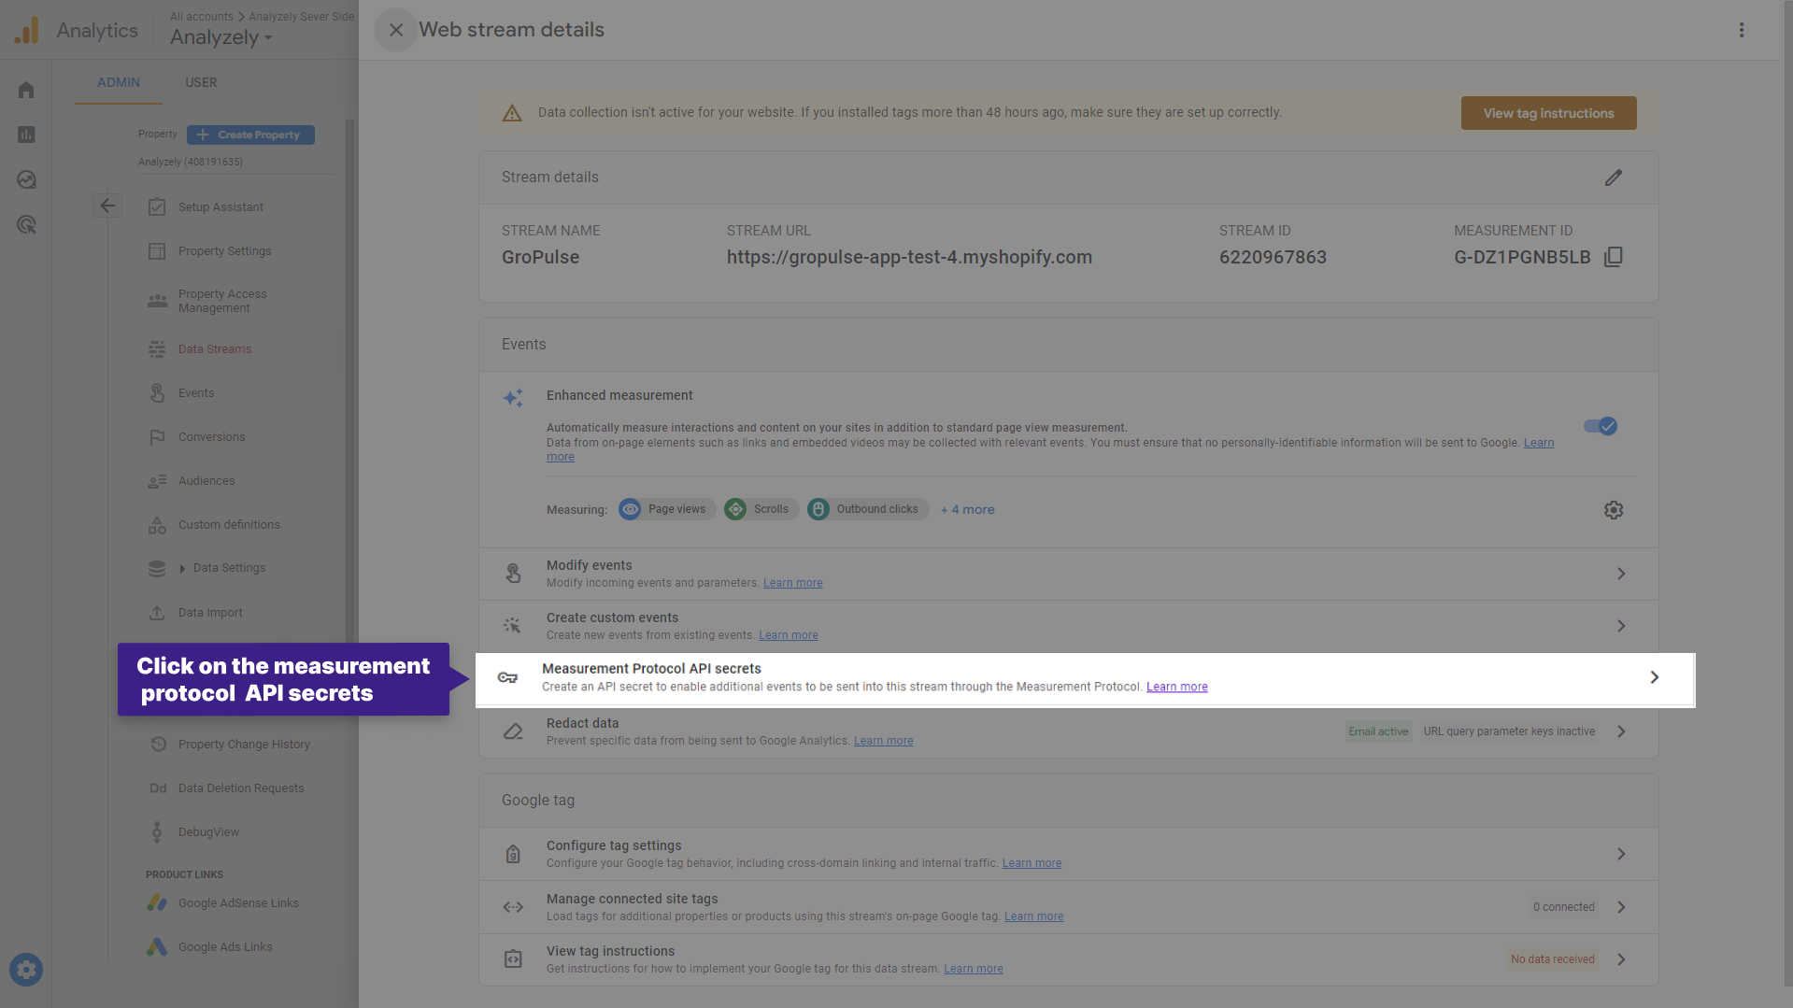Copy the Measurement ID G-DZ1PGNB5LB
1793x1008 pixels.
(x=1613, y=257)
